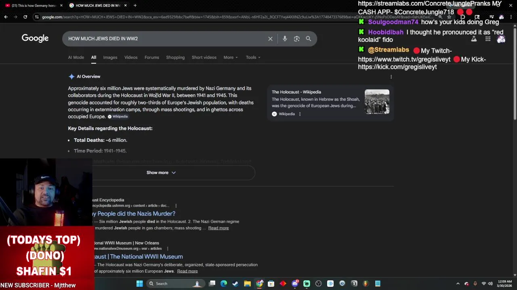The height and width of the screenshot is (290, 517).
Task: Expand AI Overview with Show more
Action: pos(161,172)
